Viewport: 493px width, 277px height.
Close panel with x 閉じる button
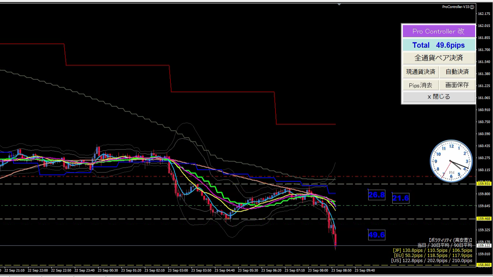(439, 97)
